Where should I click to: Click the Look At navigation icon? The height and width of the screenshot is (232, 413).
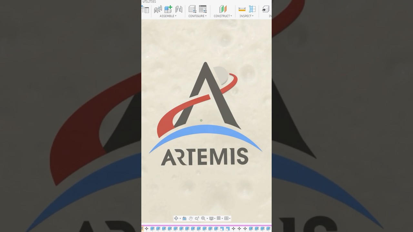[x=185, y=218]
